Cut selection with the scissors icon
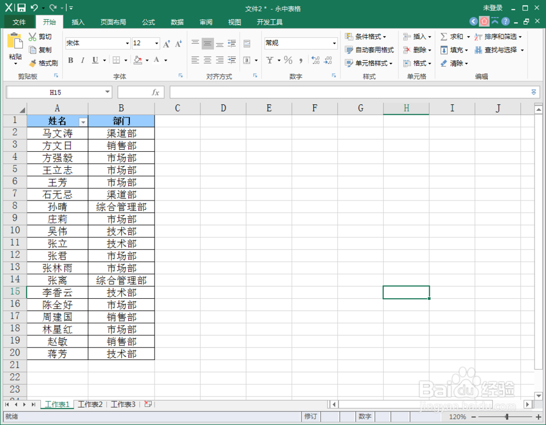546x425 pixels. [x=32, y=37]
